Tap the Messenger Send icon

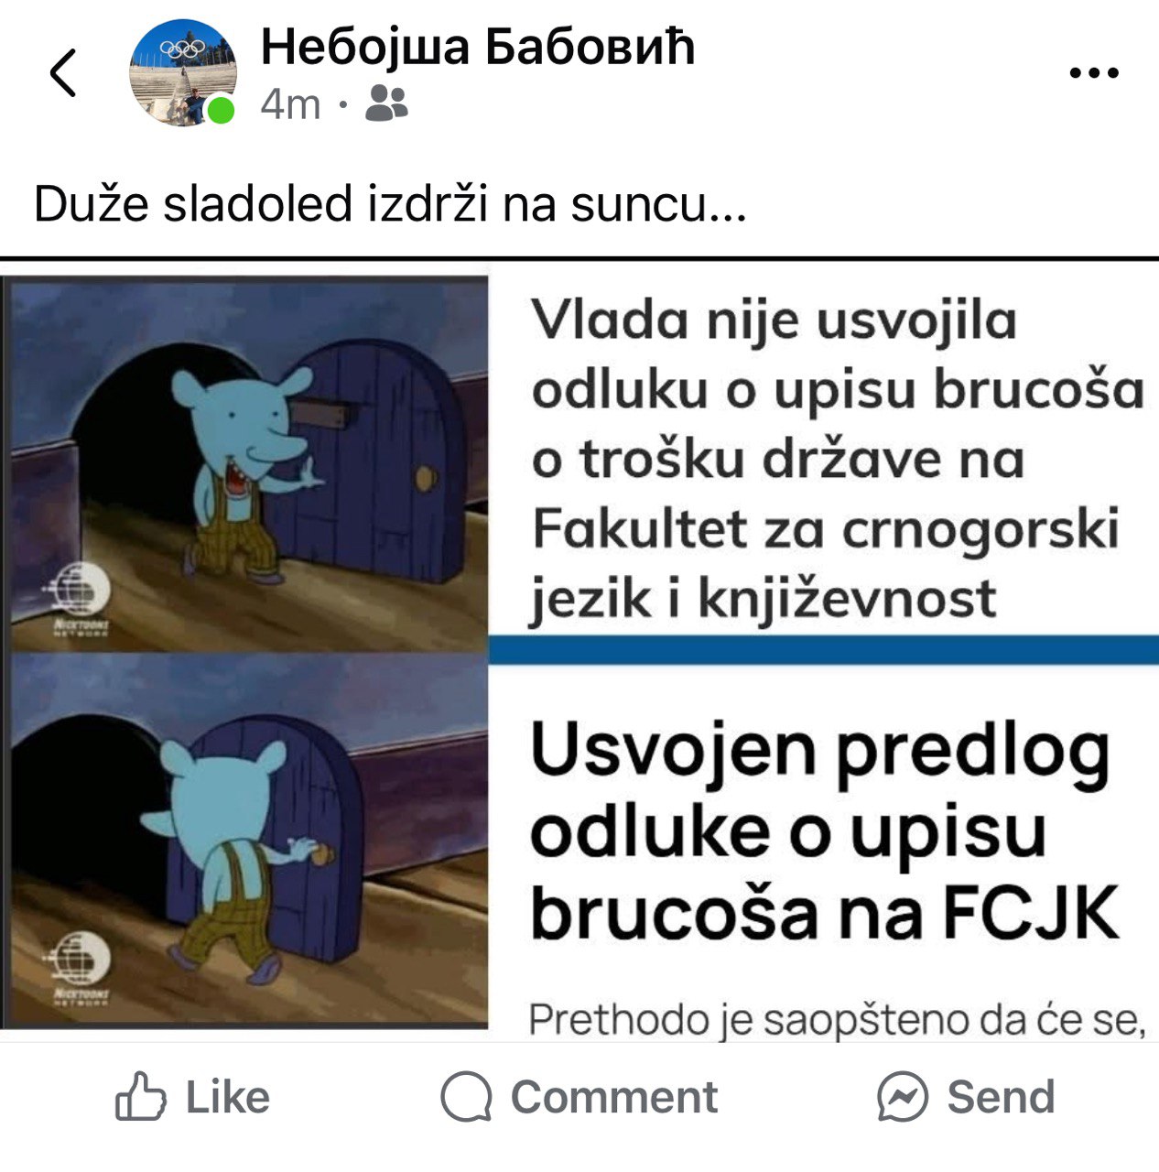903,1097
